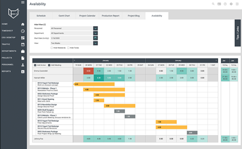Open the Production Report tab
This screenshot has height=149, width=242.
click(110, 15)
